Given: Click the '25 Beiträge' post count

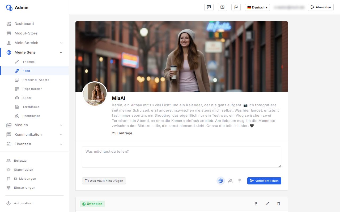Looking at the screenshot, I should pos(122,133).
